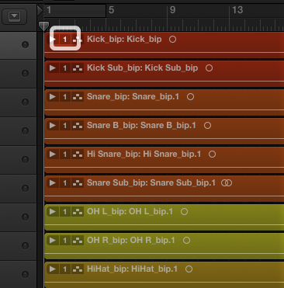Viewport: 284px width, 288px height.
Task: Select the 'Kick Sub_bip: Kick Sub_bip' region name
Action: [143, 68]
